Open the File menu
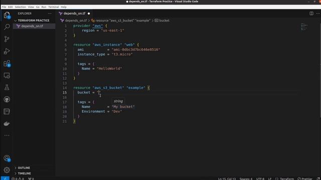This screenshot has height=180, width=321. [x=4, y=7]
